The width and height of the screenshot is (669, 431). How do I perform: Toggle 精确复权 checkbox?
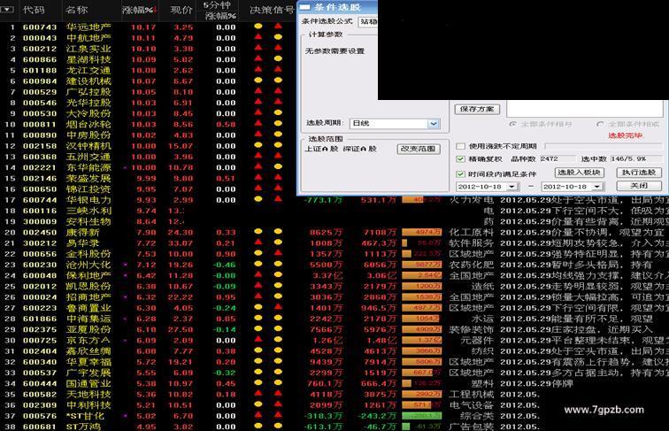pos(460,159)
